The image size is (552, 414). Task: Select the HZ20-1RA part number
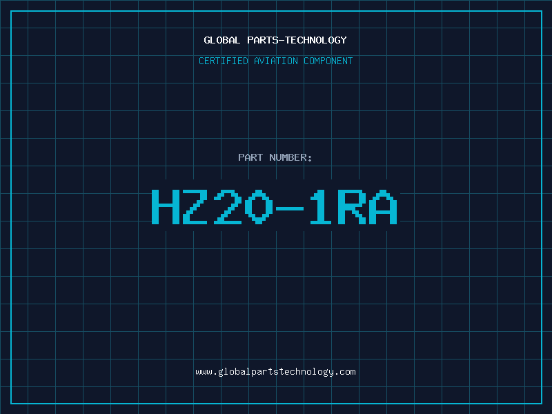[275, 207]
